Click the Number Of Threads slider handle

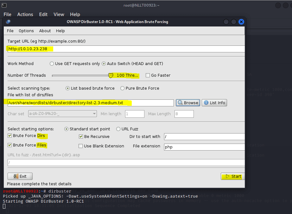111,75
